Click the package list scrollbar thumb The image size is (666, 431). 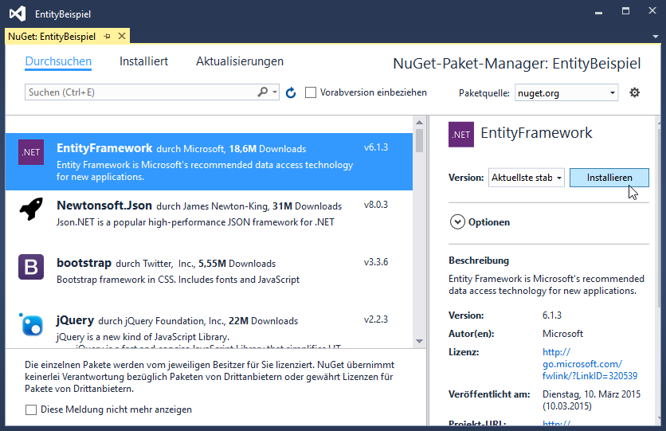click(419, 140)
